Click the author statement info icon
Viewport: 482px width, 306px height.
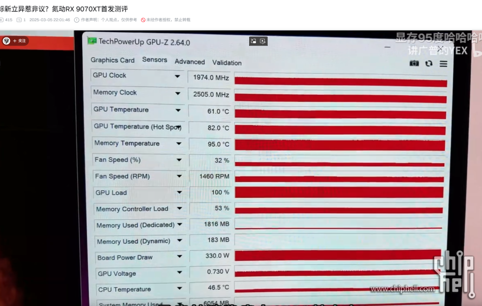coord(76,20)
